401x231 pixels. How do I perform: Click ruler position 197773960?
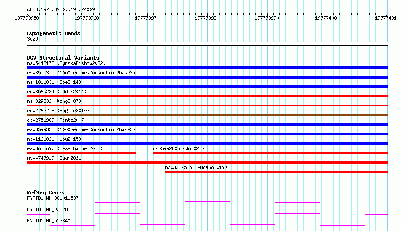(x=87, y=18)
